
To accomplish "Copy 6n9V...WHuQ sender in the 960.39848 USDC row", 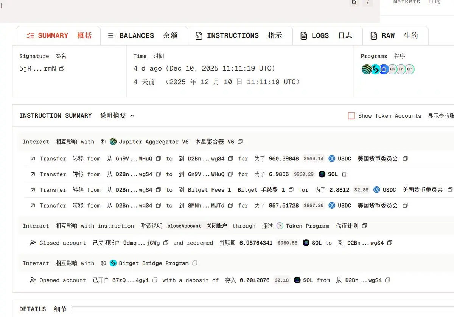I will pyautogui.click(x=159, y=159).
